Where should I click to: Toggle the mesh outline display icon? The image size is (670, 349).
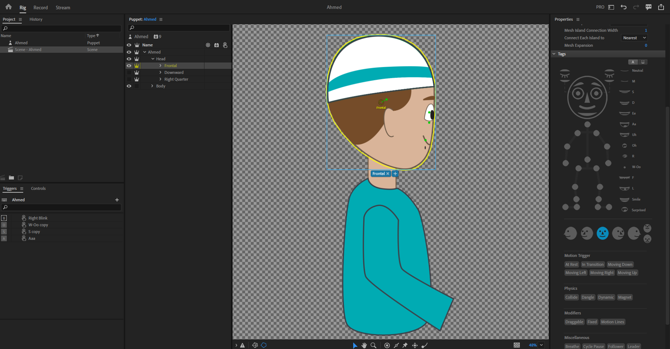point(264,345)
